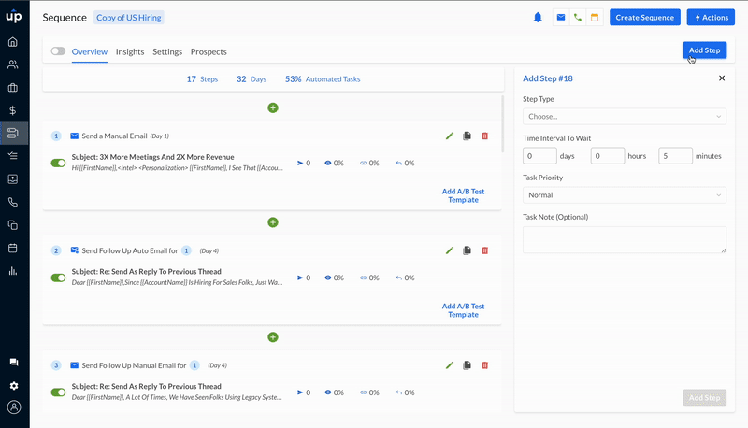Click the Task Note text area
The image size is (748, 428).
pyautogui.click(x=624, y=239)
